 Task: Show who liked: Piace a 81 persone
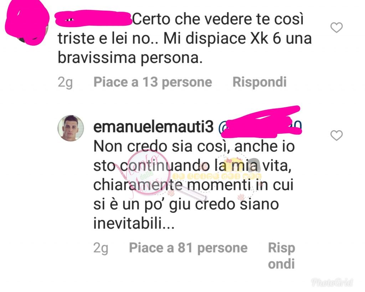188,248
